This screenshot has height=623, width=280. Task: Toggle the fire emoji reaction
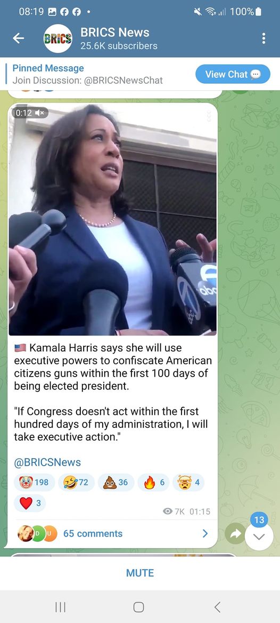(x=153, y=482)
